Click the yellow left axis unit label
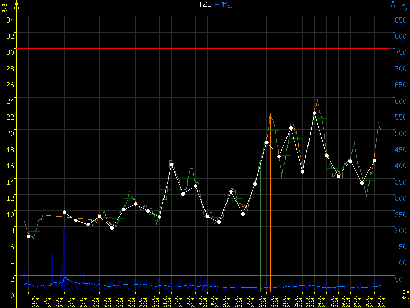The height and width of the screenshot is (308, 410). coord(4,7)
